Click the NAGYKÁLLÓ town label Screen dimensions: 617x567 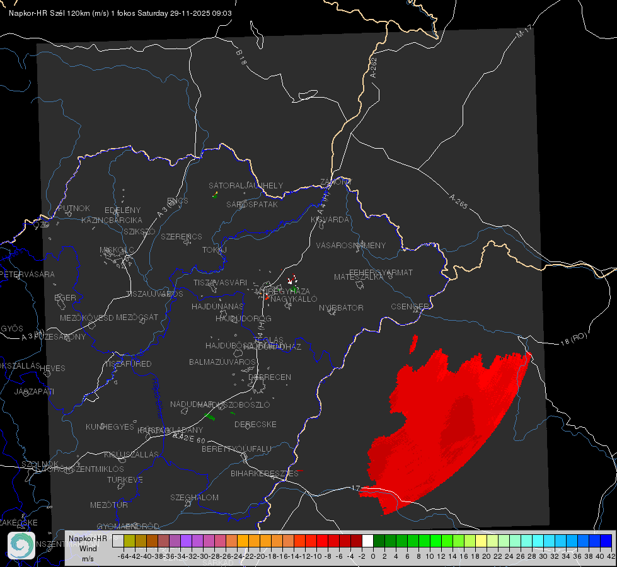(x=294, y=299)
